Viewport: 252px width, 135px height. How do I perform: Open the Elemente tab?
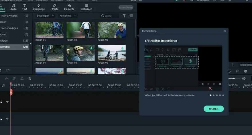click(x=69, y=7)
